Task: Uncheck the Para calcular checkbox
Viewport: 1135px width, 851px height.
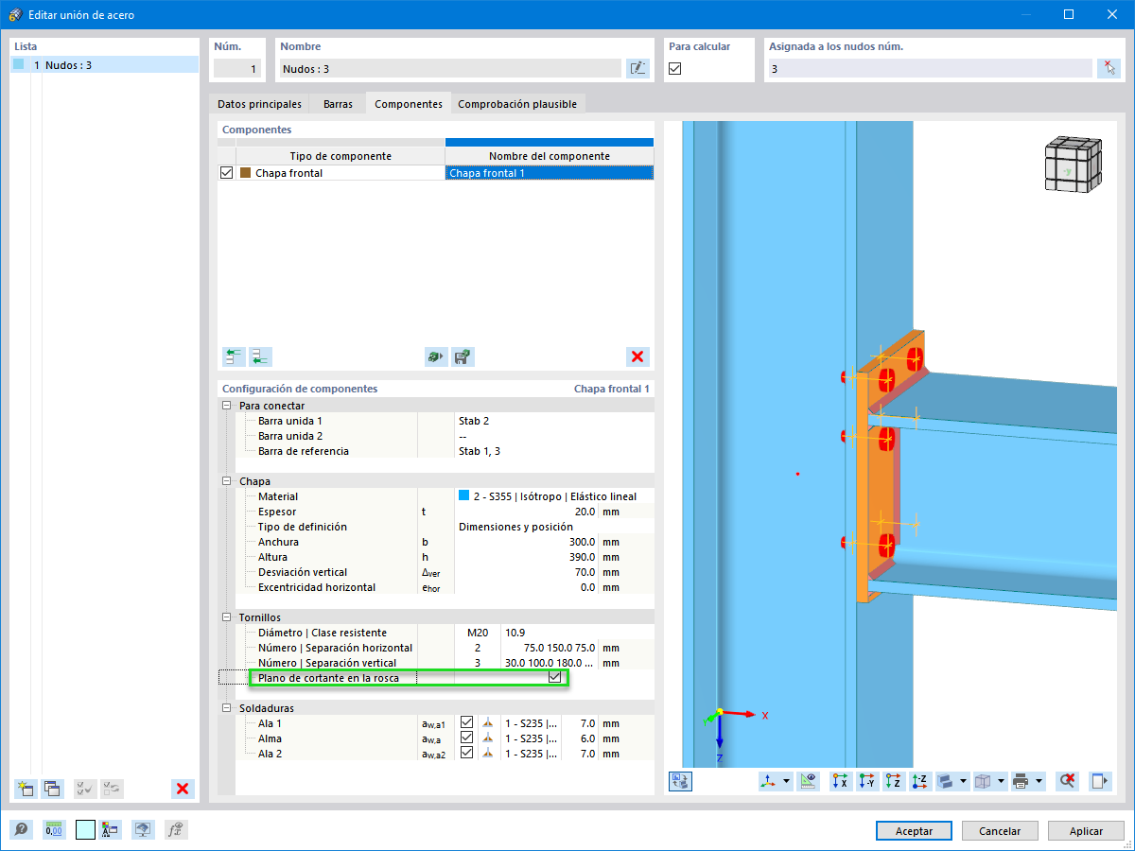Action: (x=675, y=68)
